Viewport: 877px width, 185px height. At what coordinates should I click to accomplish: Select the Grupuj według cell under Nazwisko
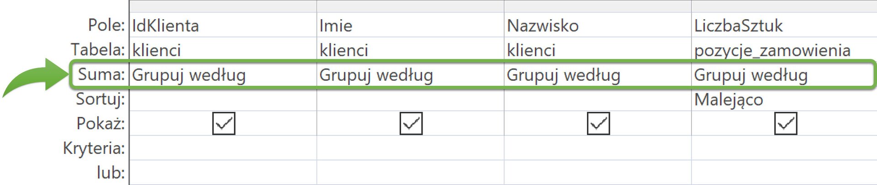[597, 74]
